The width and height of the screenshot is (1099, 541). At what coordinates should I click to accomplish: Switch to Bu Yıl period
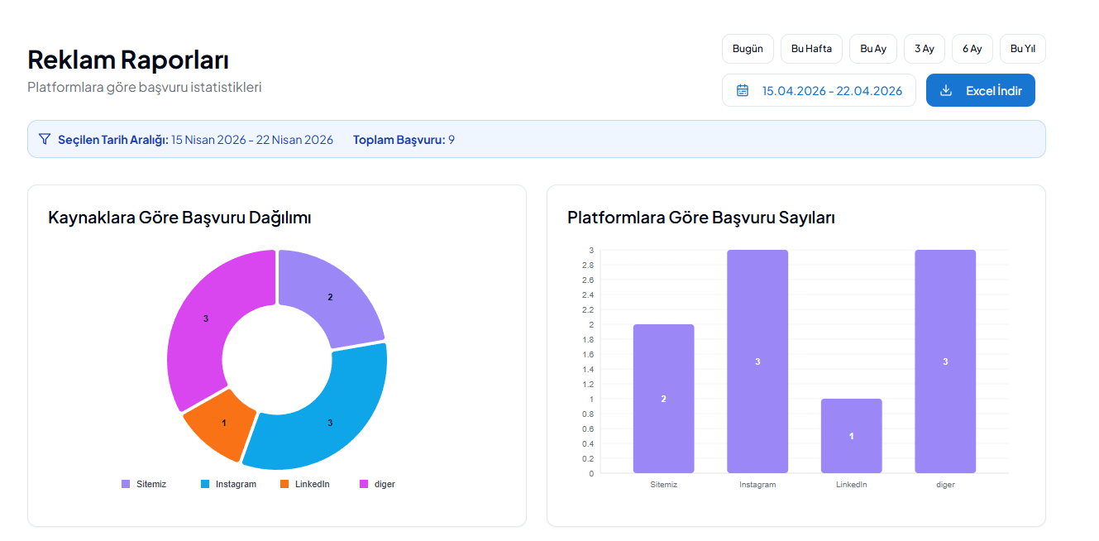pyautogui.click(x=1023, y=49)
